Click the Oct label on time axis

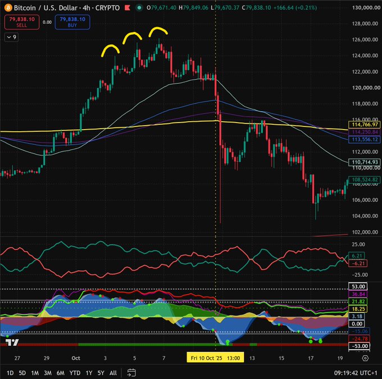coord(76,358)
